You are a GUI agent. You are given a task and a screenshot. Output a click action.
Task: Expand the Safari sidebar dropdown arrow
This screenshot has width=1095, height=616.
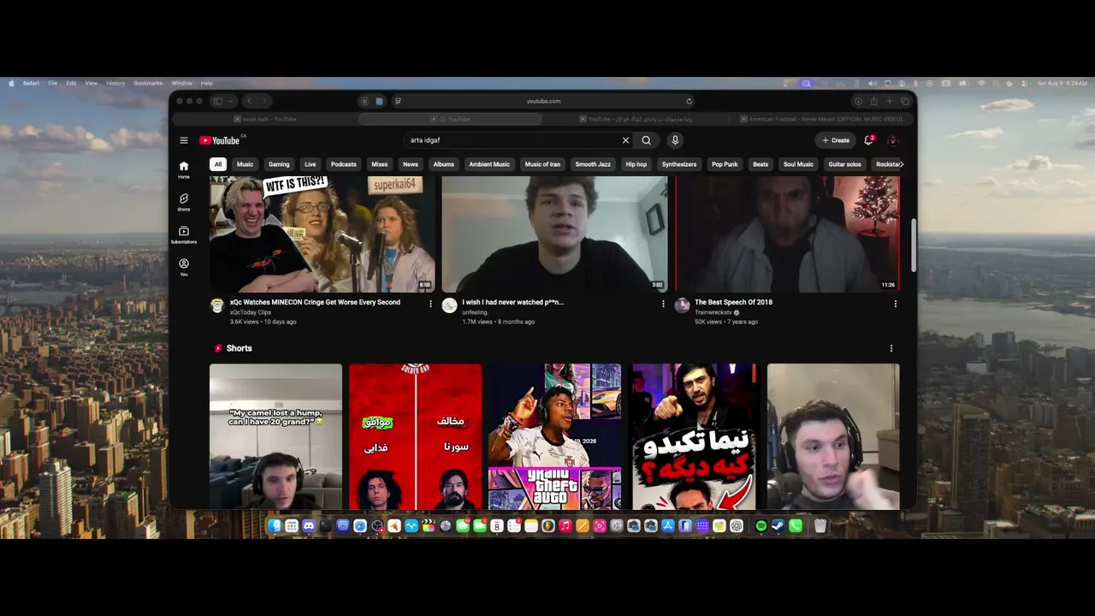click(230, 101)
